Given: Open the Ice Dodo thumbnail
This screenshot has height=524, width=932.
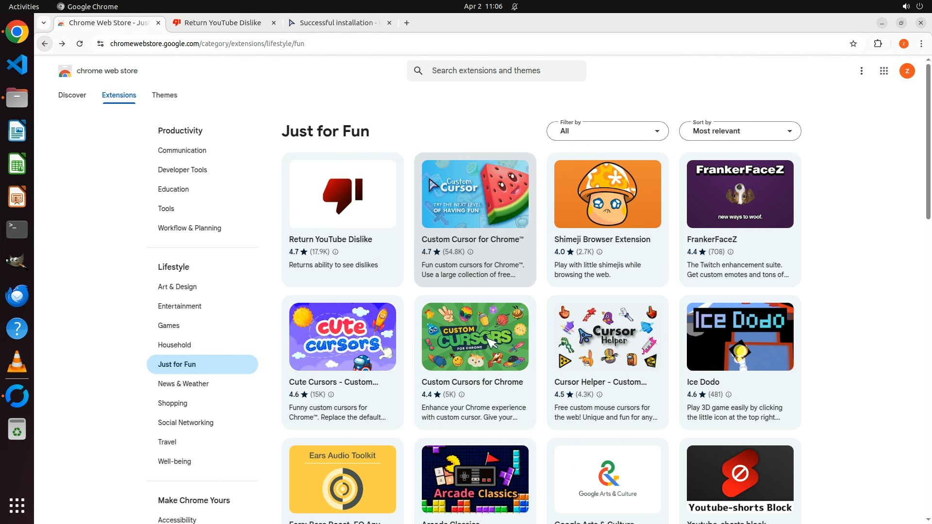Looking at the screenshot, I should (740, 337).
